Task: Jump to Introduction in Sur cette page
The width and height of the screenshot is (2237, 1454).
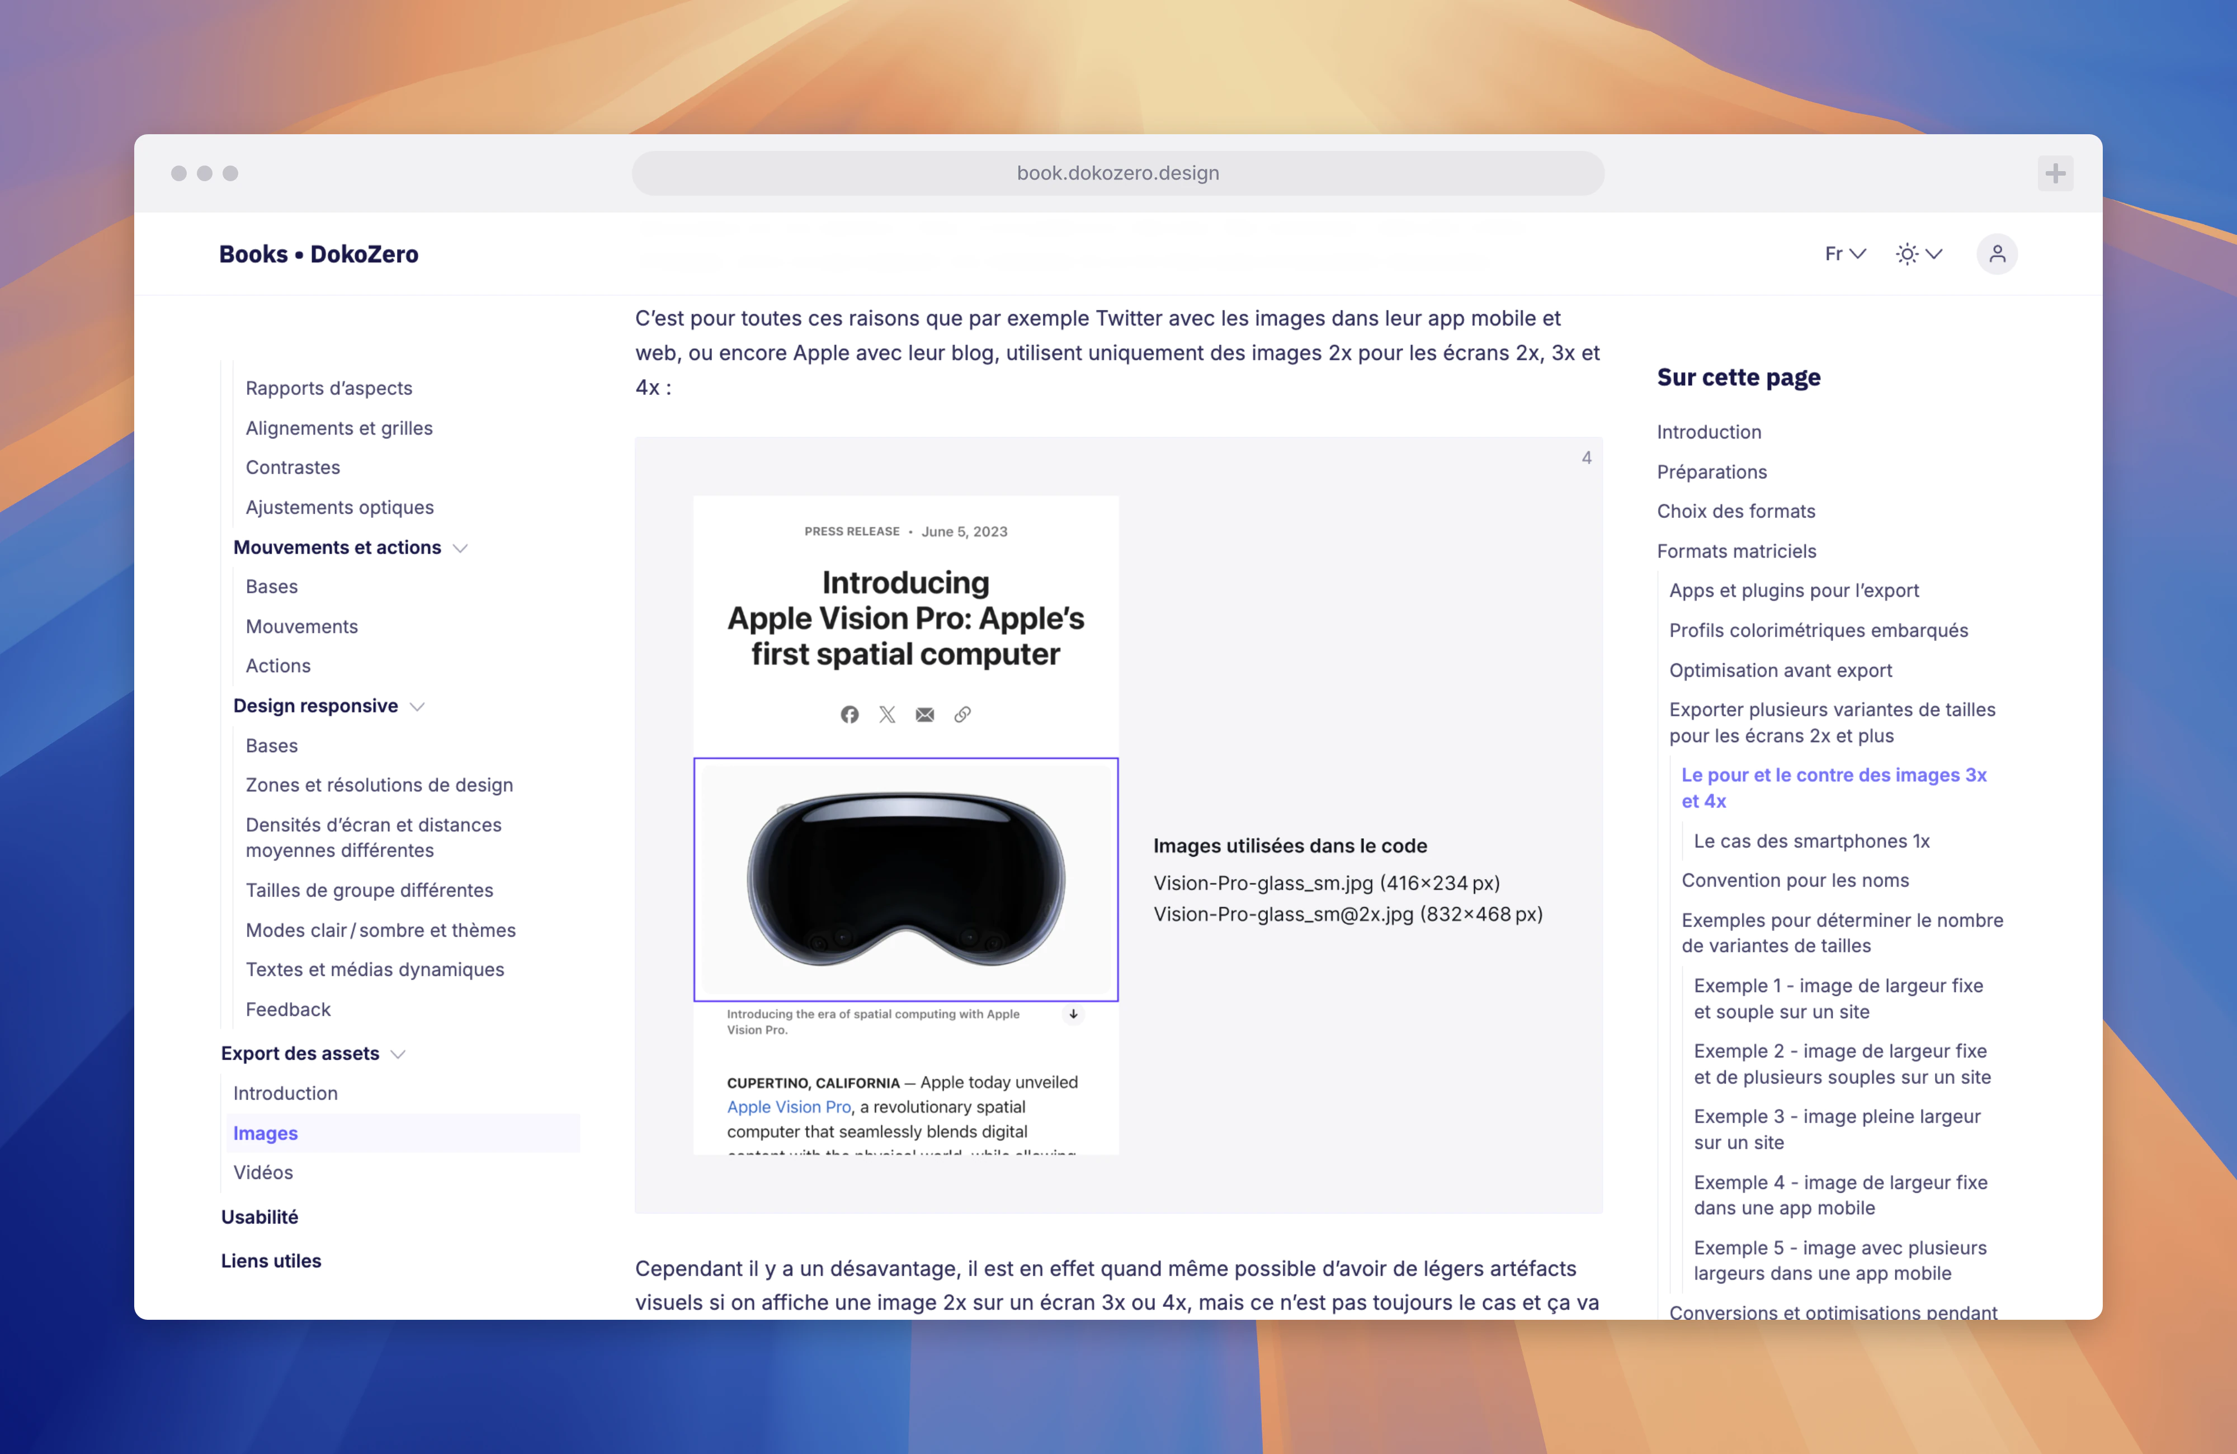Action: tap(1709, 432)
